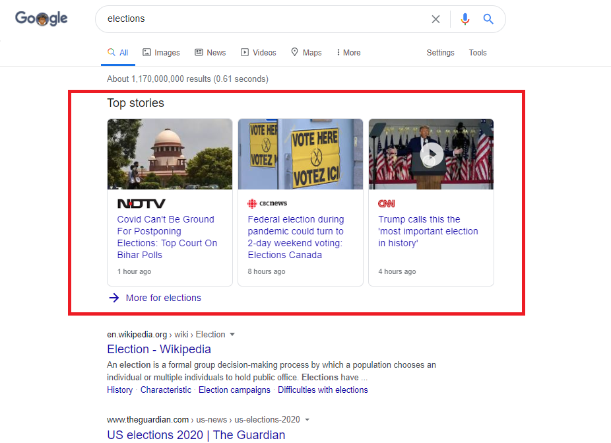The height and width of the screenshot is (443, 611).
Task: Click the 'Top stories' heading
Action: coord(136,103)
